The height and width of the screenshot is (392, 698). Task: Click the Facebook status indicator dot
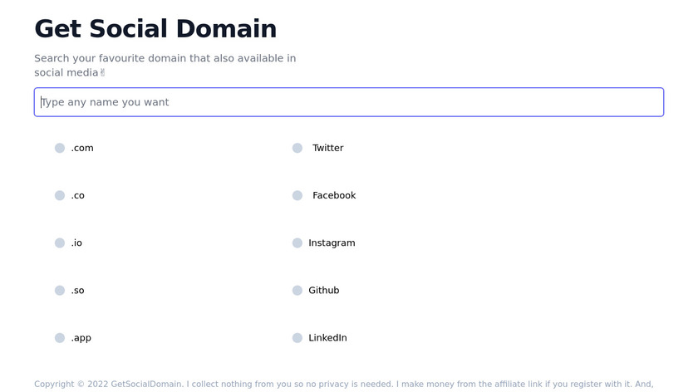297,195
